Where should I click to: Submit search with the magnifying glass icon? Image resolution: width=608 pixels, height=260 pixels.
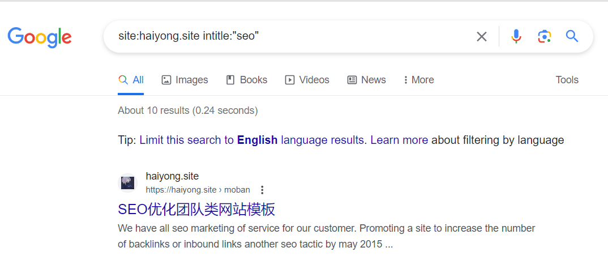point(572,36)
